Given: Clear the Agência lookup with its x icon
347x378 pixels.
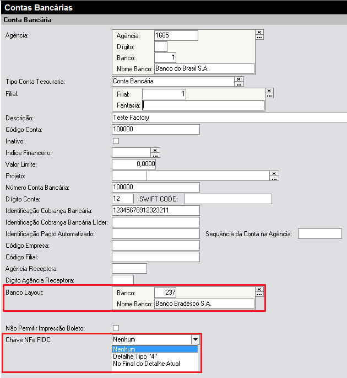Looking at the screenshot, I should [259, 32].
